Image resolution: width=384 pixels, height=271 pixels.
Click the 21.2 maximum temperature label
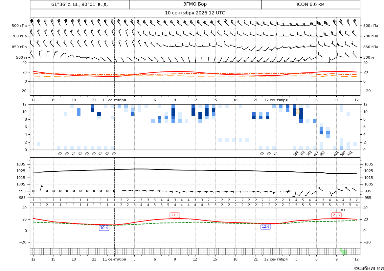point(336,215)
